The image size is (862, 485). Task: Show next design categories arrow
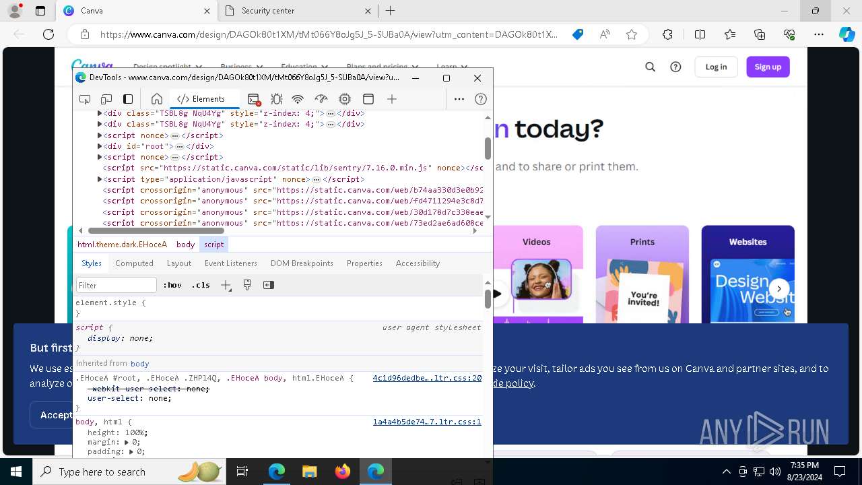778,289
